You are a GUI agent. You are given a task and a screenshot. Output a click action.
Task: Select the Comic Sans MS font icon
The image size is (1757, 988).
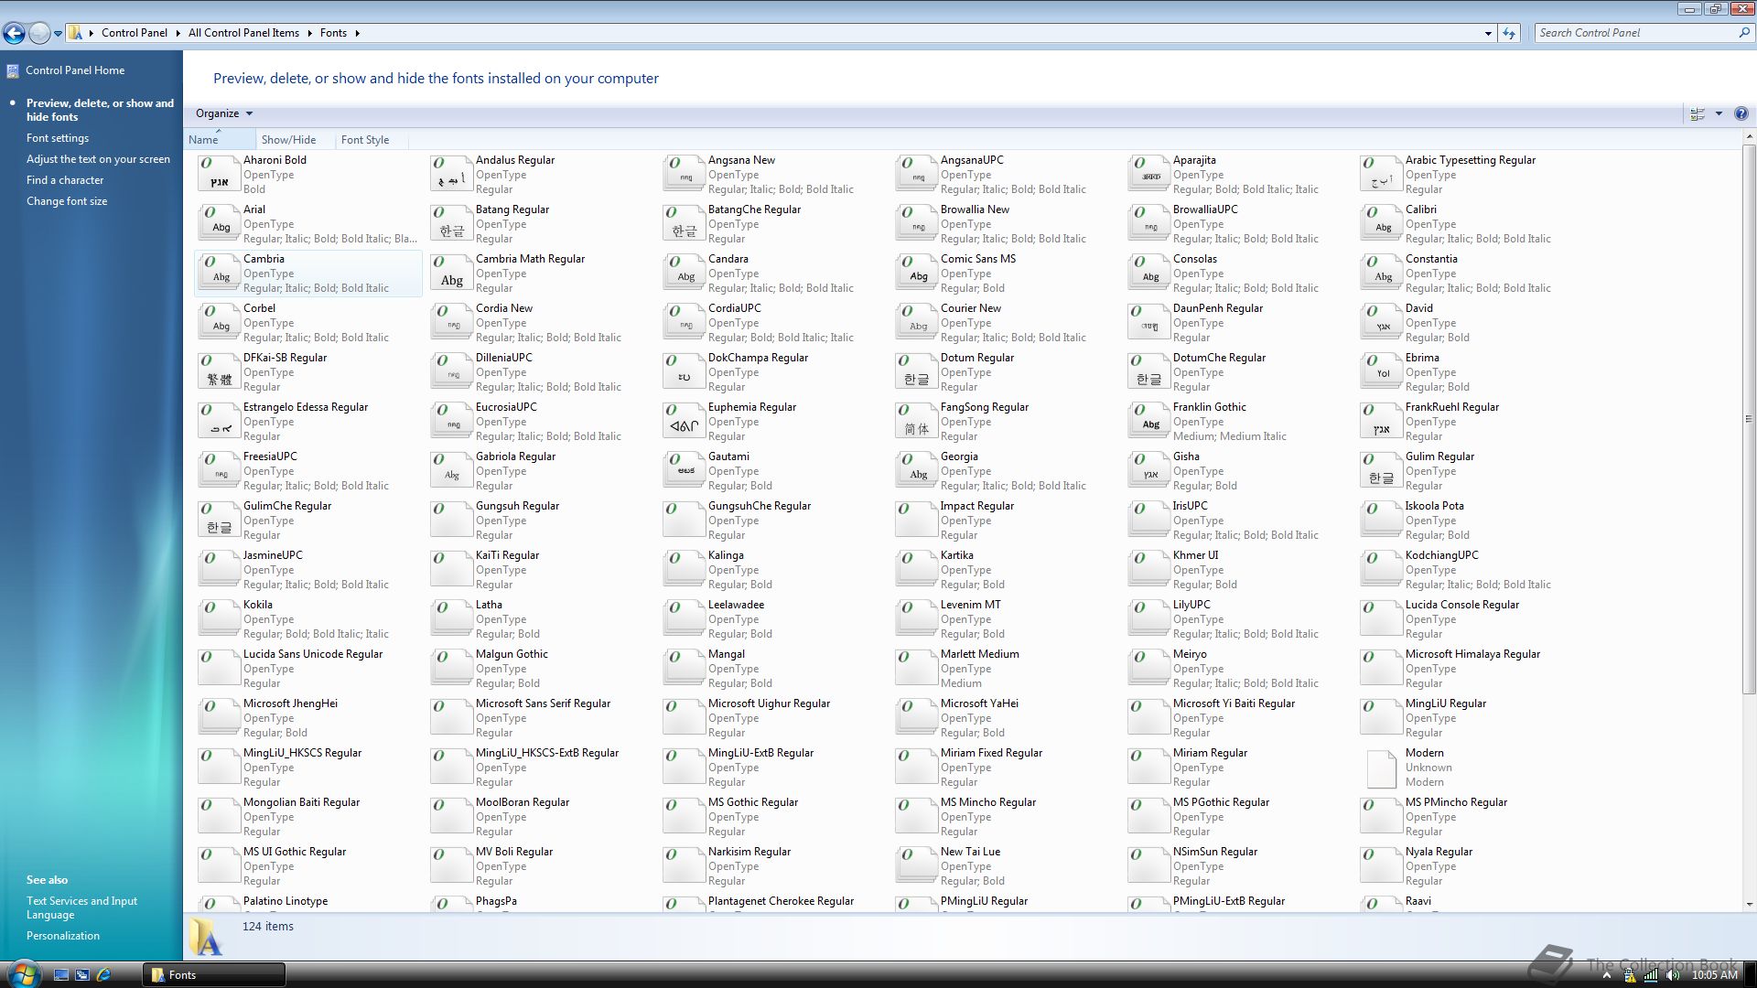pyautogui.click(x=916, y=273)
